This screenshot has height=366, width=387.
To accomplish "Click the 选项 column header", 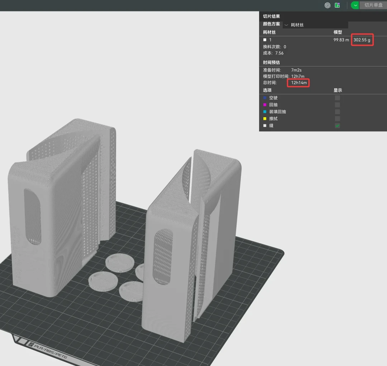I will (267, 90).
